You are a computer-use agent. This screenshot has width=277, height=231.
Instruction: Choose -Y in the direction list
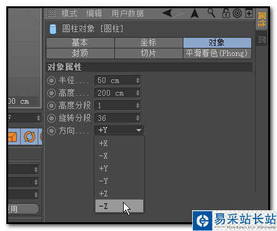(x=119, y=181)
